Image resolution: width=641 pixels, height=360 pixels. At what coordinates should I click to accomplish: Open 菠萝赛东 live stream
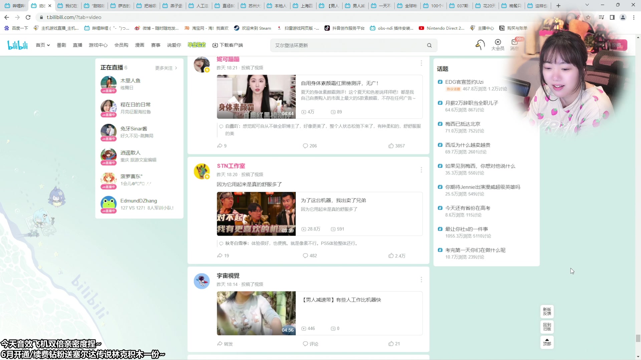[x=140, y=180]
